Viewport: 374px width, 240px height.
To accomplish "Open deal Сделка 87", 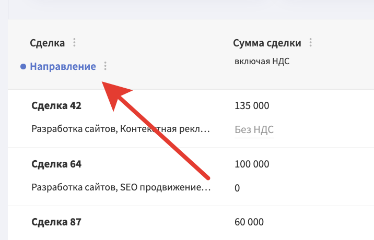I will pos(56,222).
